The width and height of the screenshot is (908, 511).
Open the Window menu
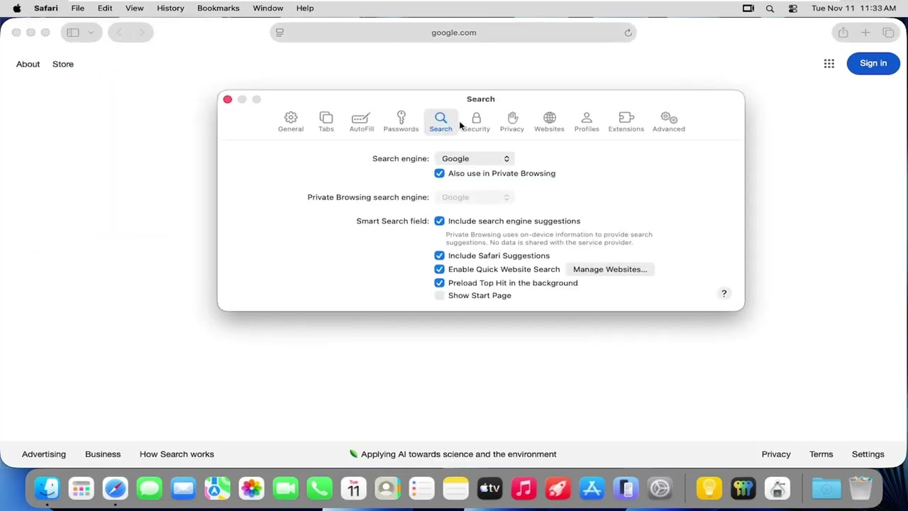268,8
